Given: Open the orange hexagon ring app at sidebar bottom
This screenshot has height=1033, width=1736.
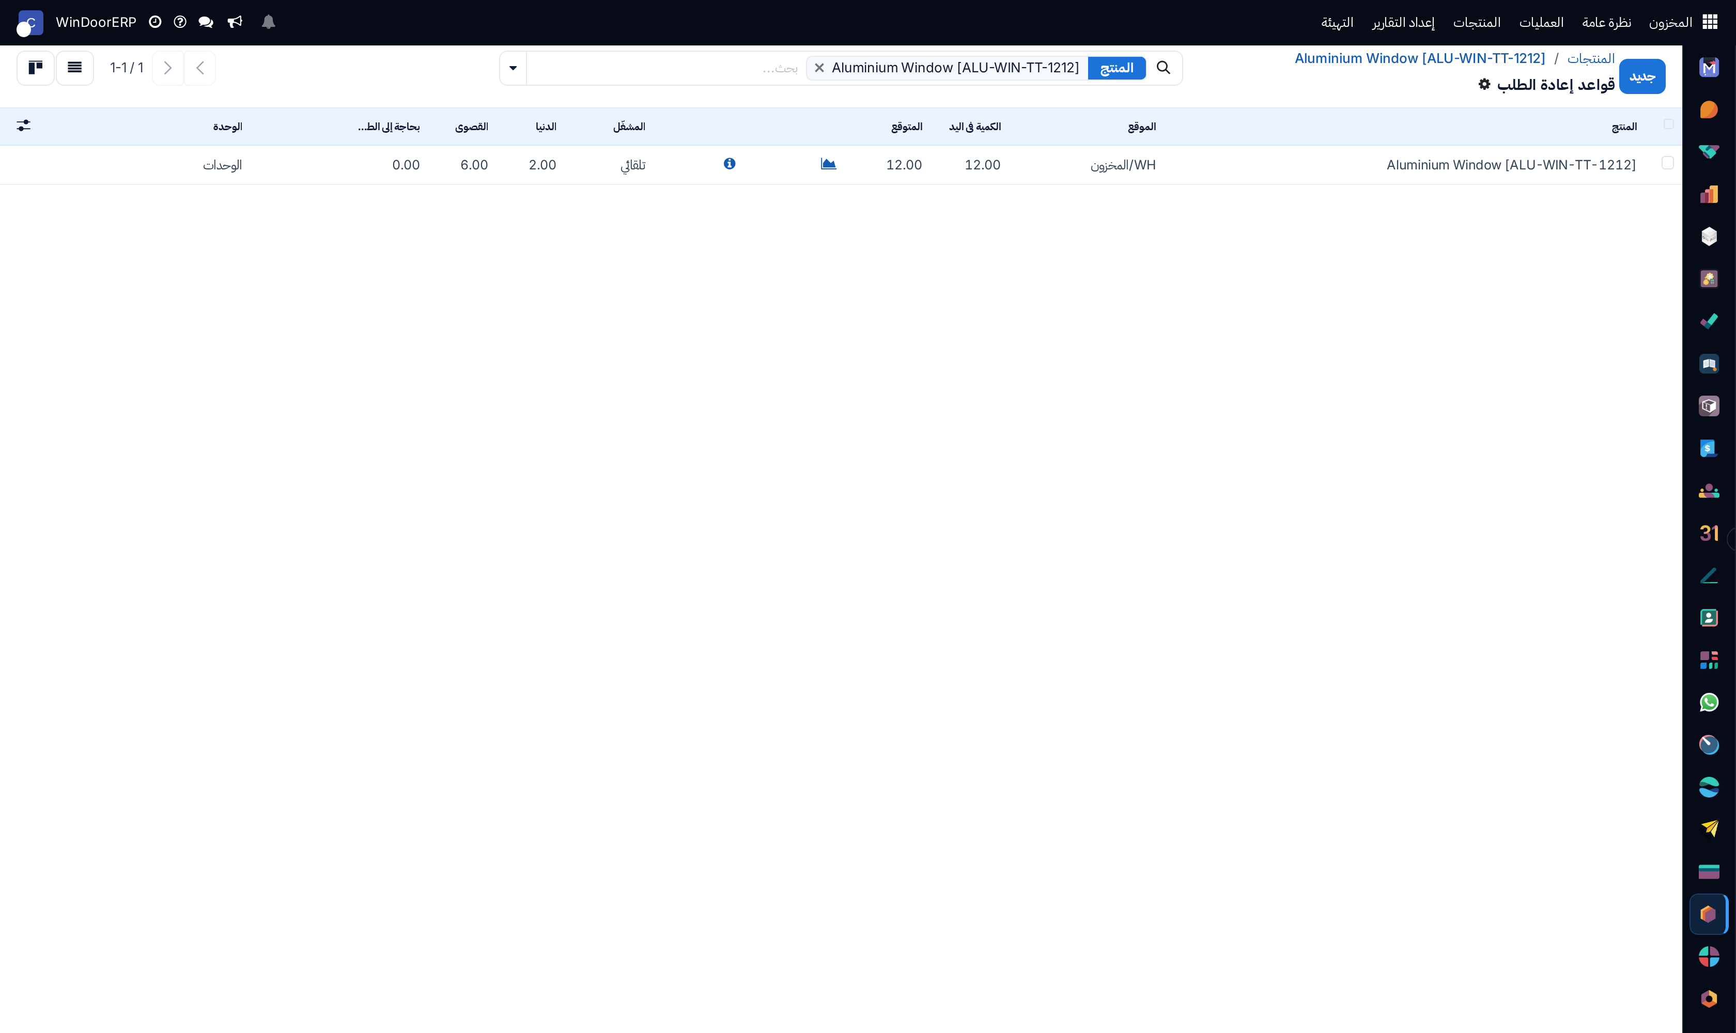Looking at the screenshot, I should (1709, 999).
